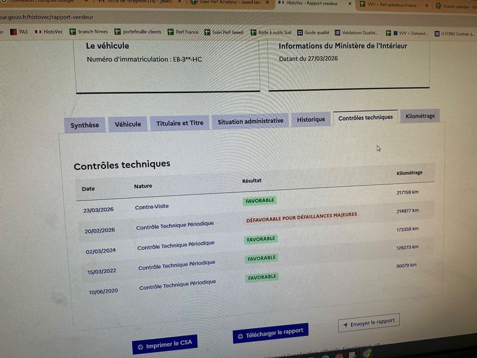Switch to the VVV > Perf acheteurs France tab
The width and height of the screenshot is (477, 358).
pos(394,5)
